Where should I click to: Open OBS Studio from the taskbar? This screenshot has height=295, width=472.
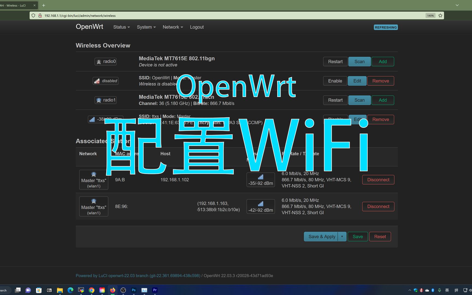coord(123,290)
